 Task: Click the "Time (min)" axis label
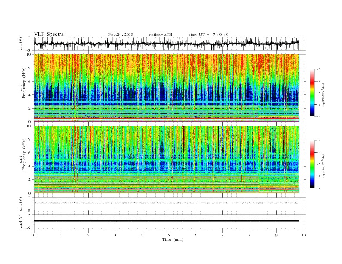[173, 239]
